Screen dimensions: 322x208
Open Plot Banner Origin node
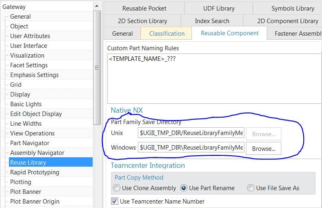pyautogui.click(x=35, y=201)
